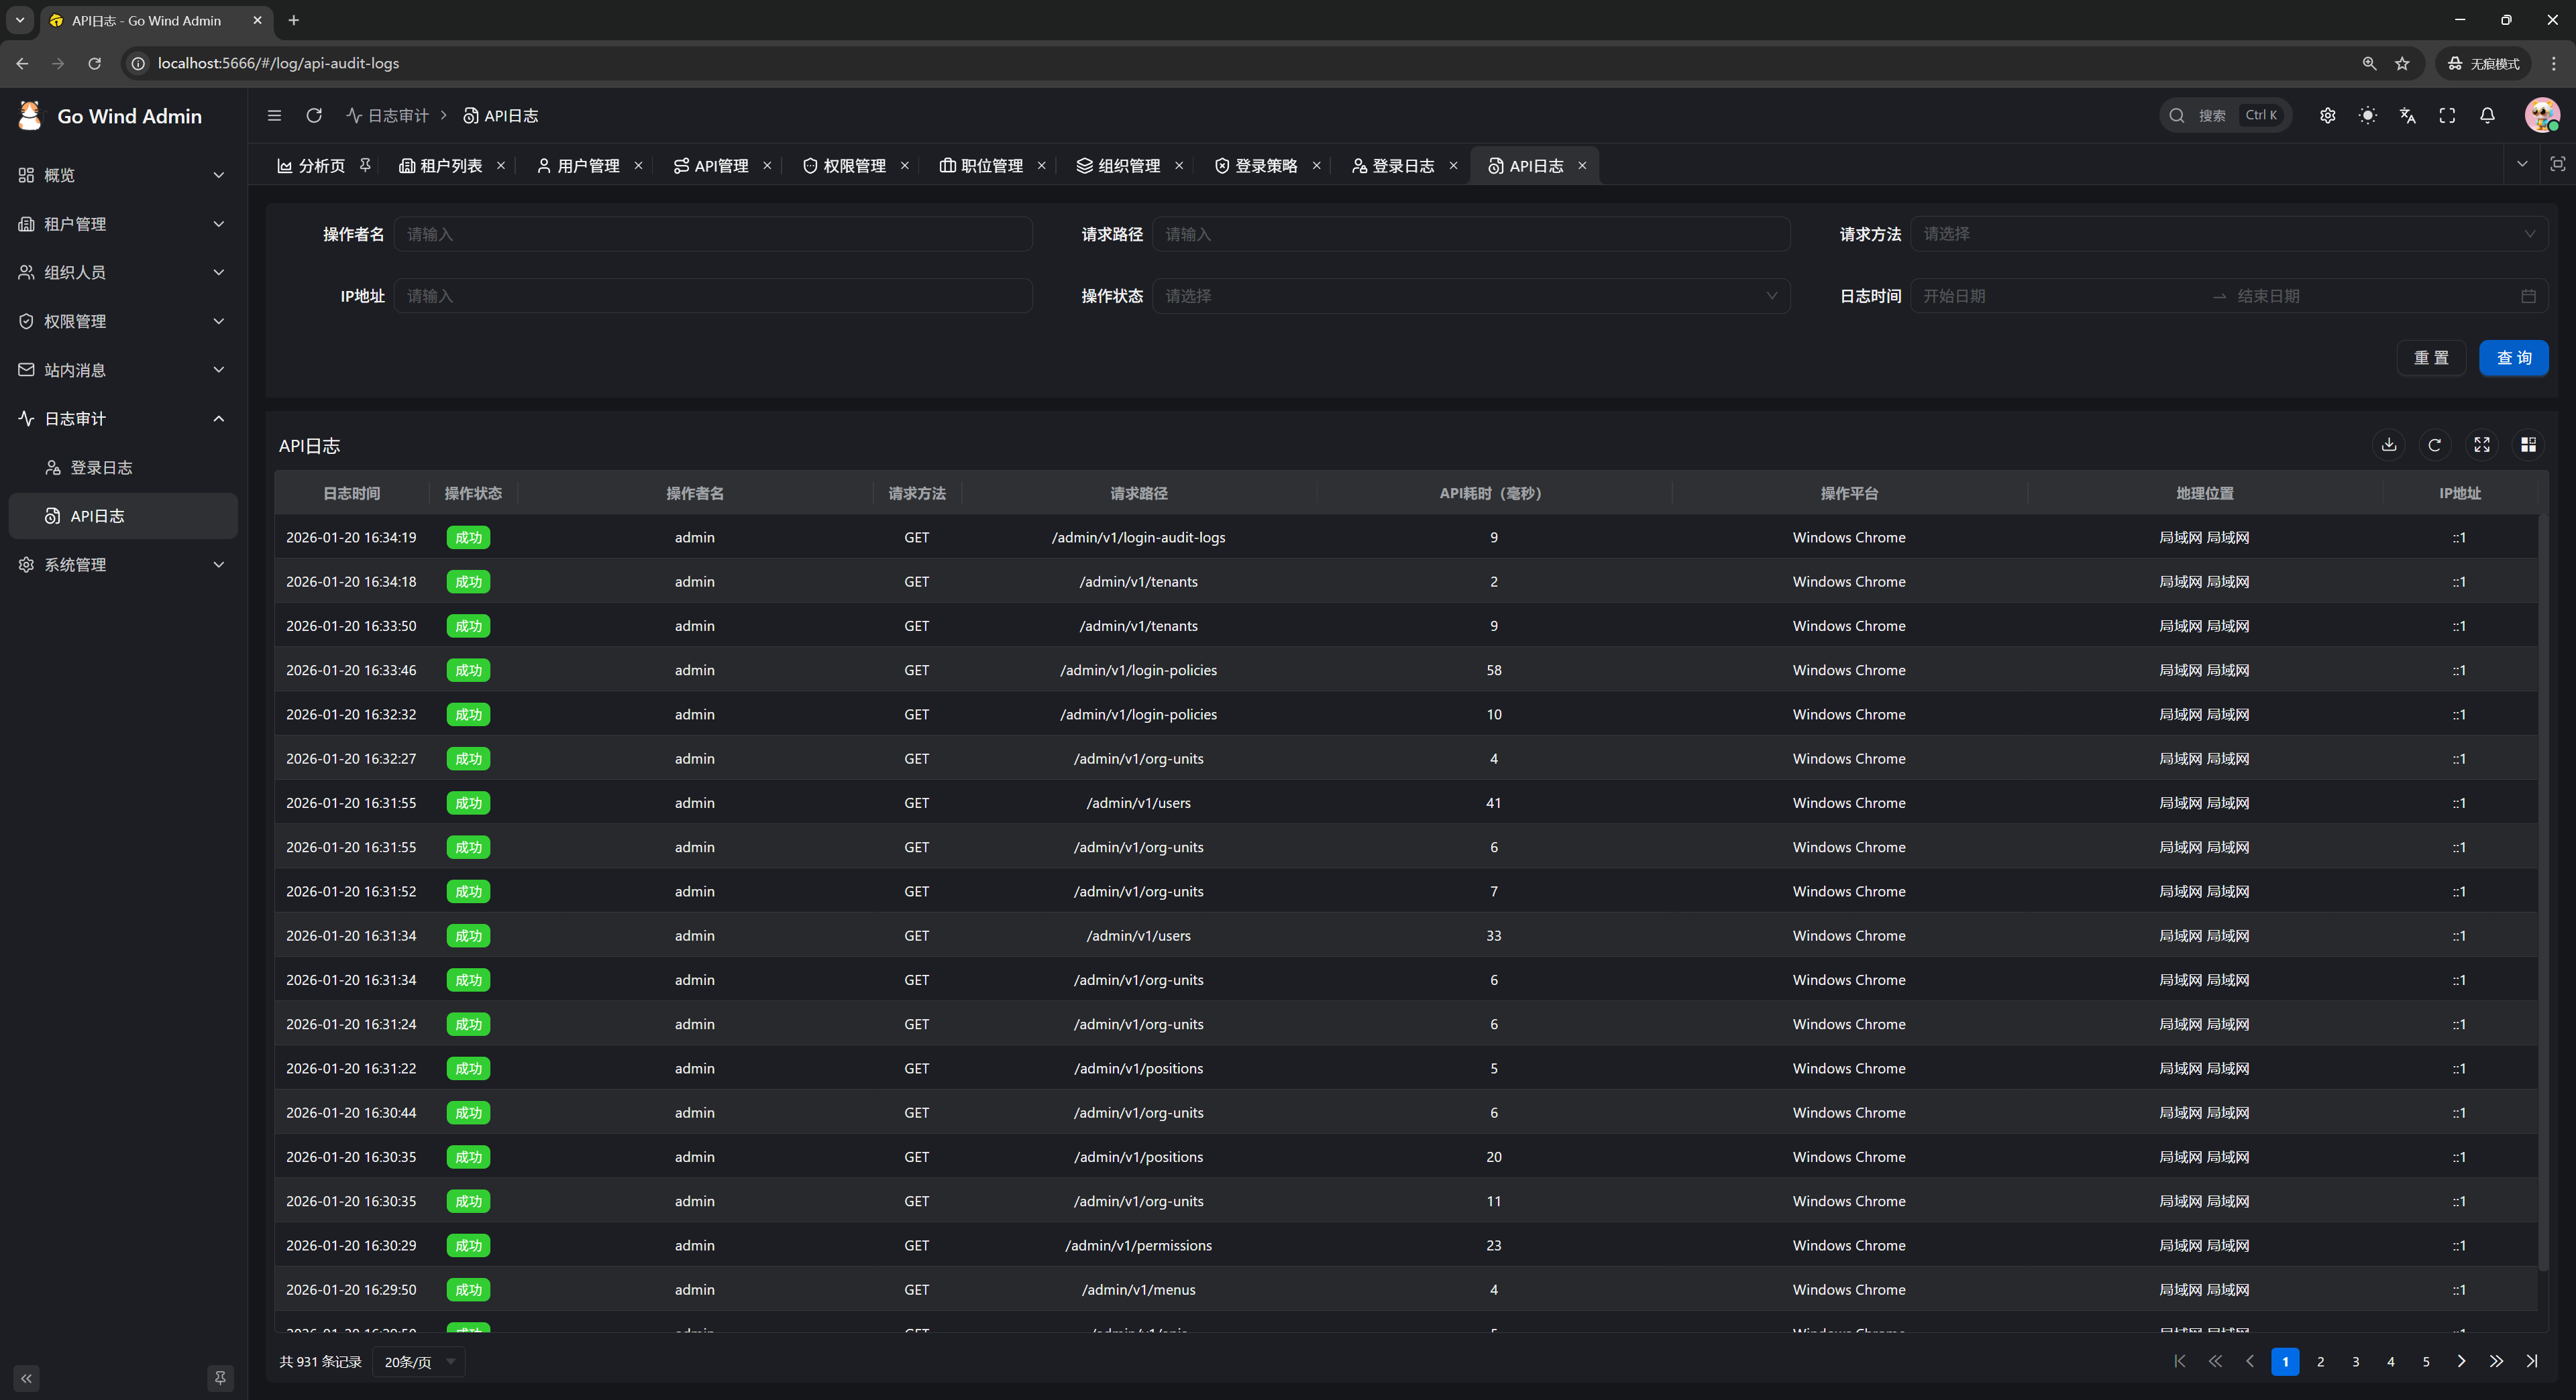
Task: Go to page 2
Action: coord(2320,1361)
